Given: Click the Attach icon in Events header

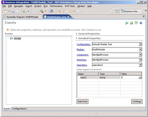Looking at the screenshot, I should coord(131,23).
